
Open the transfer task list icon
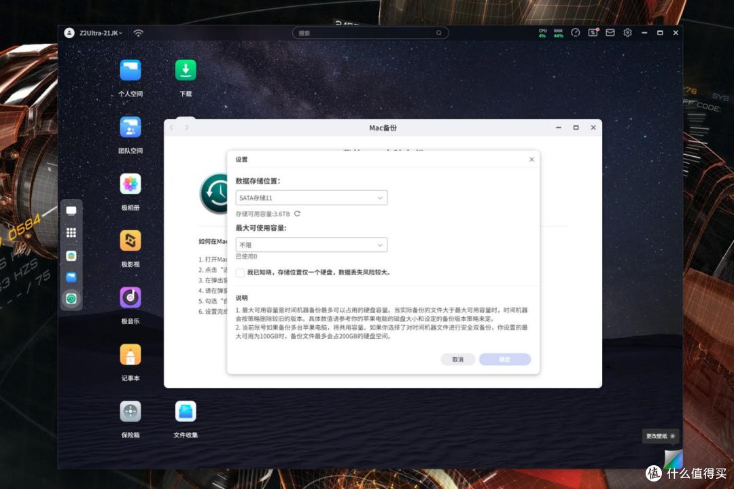coord(593,33)
